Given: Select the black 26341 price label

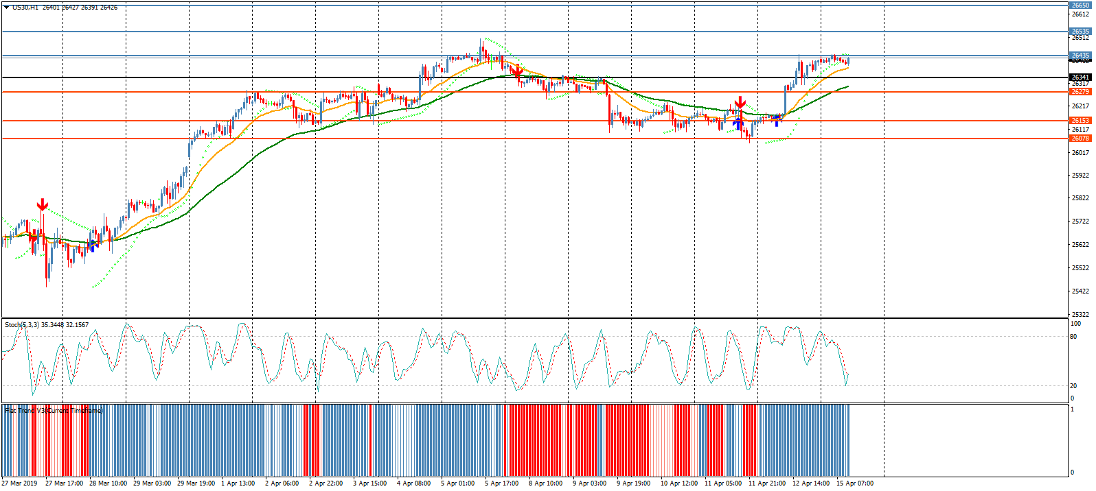Looking at the screenshot, I should click(1080, 77).
